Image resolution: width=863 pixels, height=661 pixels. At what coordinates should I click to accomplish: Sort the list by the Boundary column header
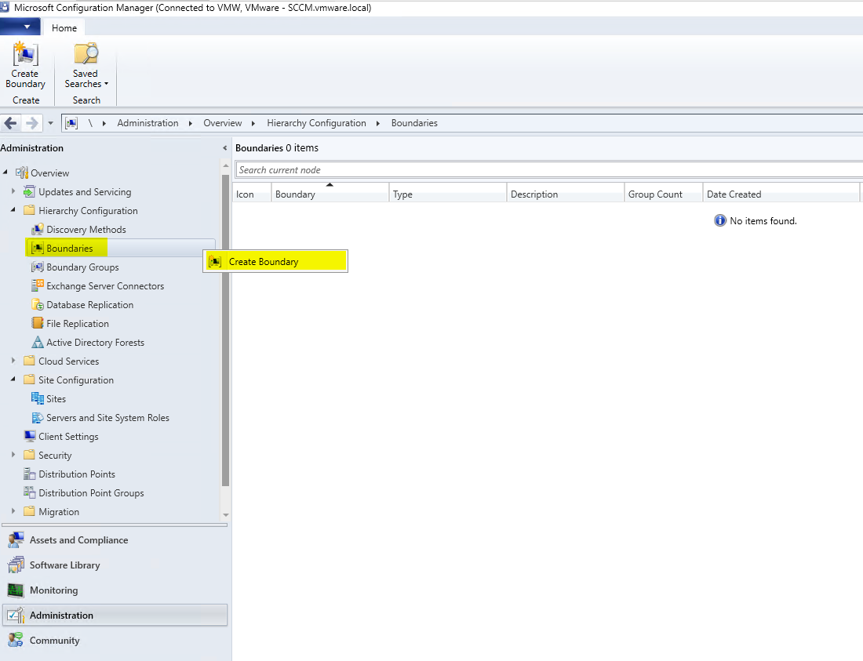[330, 194]
